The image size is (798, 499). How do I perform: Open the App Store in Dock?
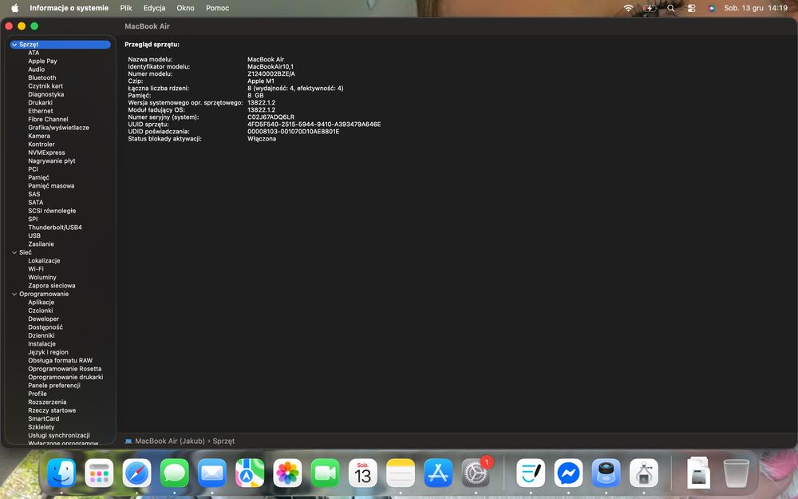click(438, 473)
